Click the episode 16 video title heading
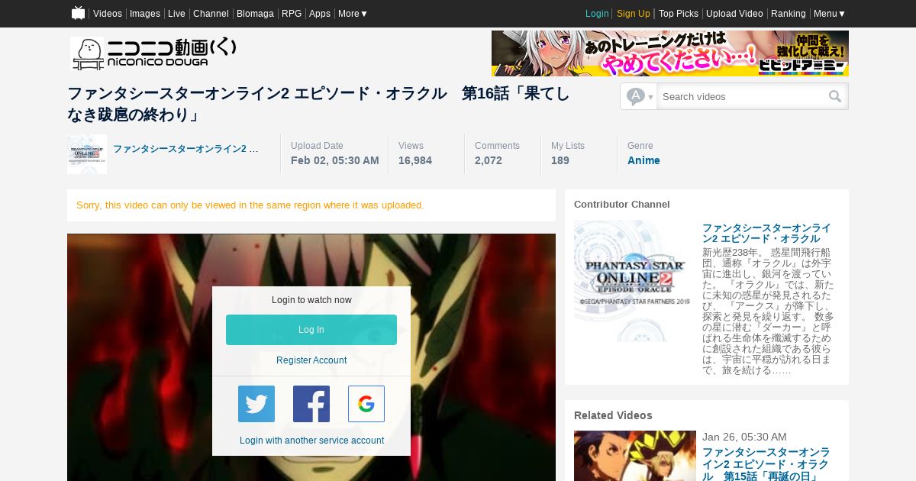Image resolution: width=916 pixels, height=481 pixels. pos(318,104)
